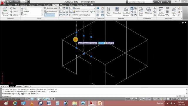Open the Materials palette
Viewport: 188px width, 106px height.
coord(148,11)
